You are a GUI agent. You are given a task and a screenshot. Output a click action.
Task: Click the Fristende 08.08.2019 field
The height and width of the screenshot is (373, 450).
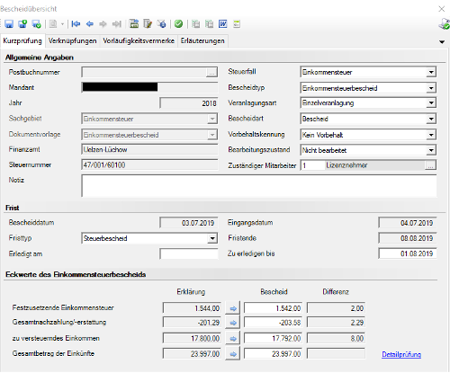pyautogui.click(x=408, y=238)
